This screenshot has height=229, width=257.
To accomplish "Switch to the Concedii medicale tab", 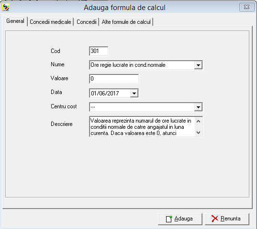I will pyautogui.click(x=50, y=22).
